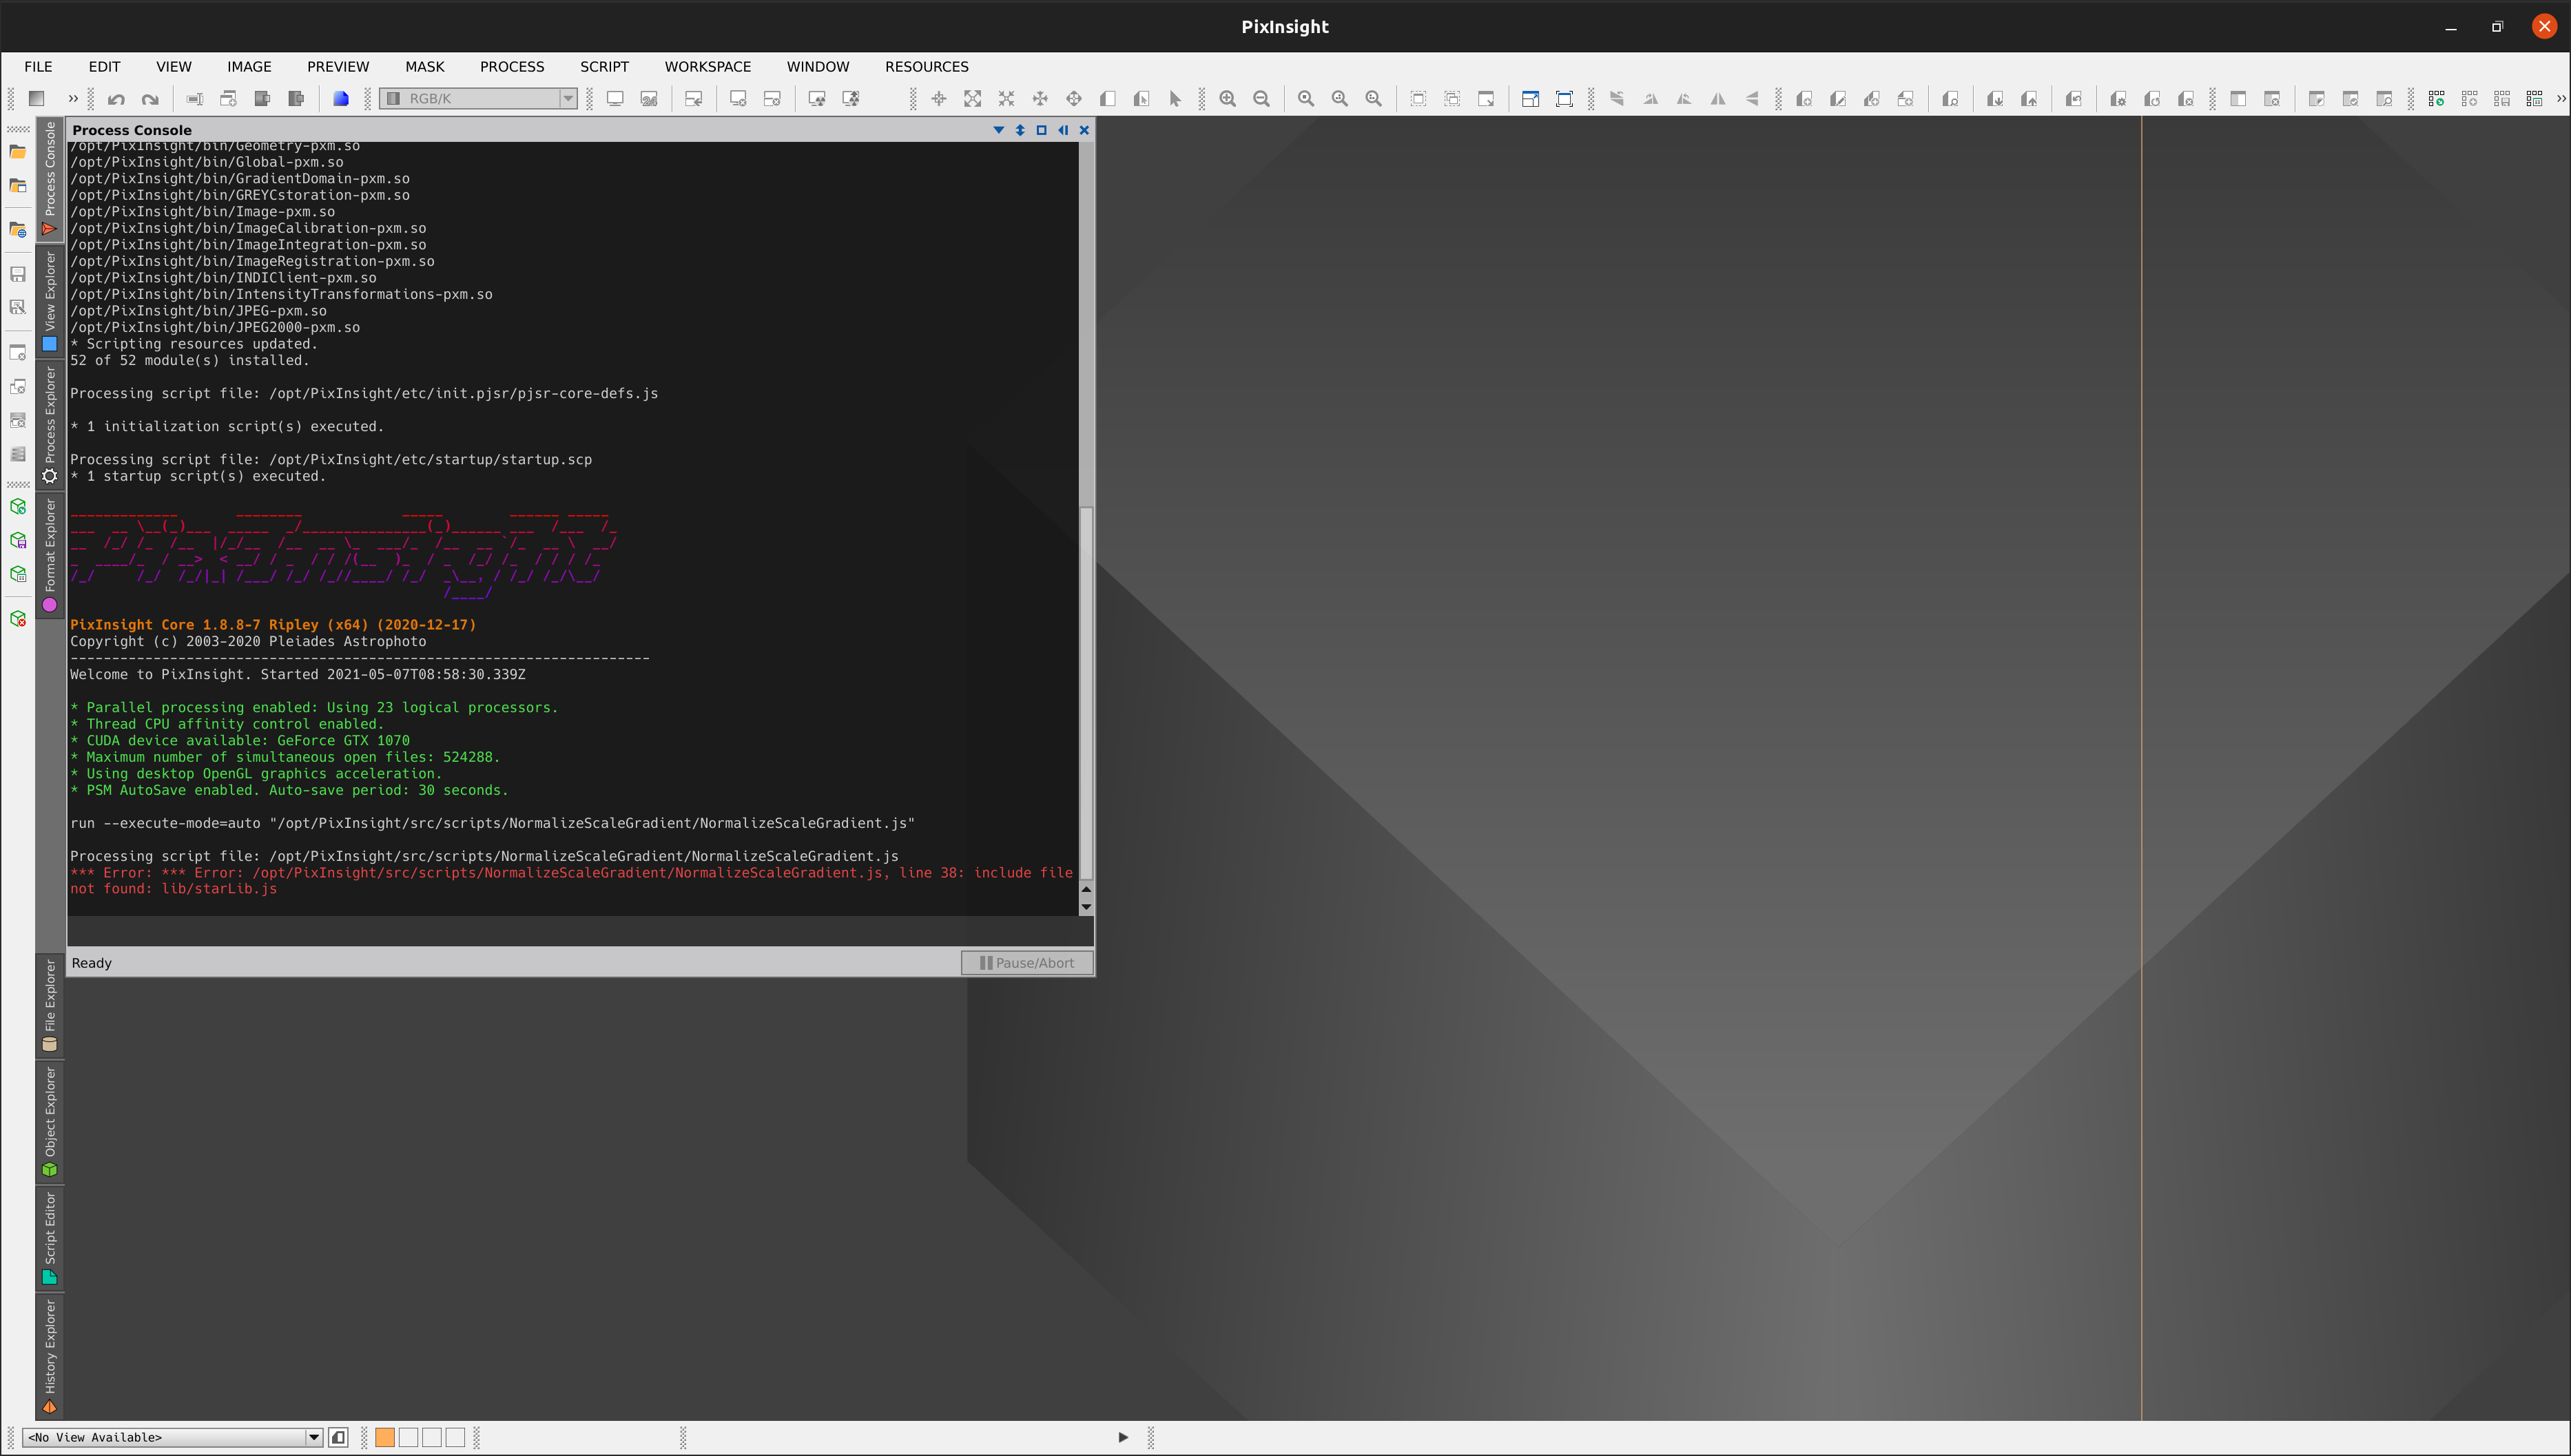Click the Close Window icon in left sidebar
The width and height of the screenshot is (2571, 1456).
[x=18, y=352]
